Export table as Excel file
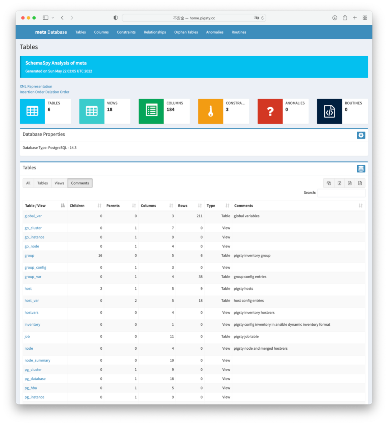 pyautogui.click(x=339, y=183)
